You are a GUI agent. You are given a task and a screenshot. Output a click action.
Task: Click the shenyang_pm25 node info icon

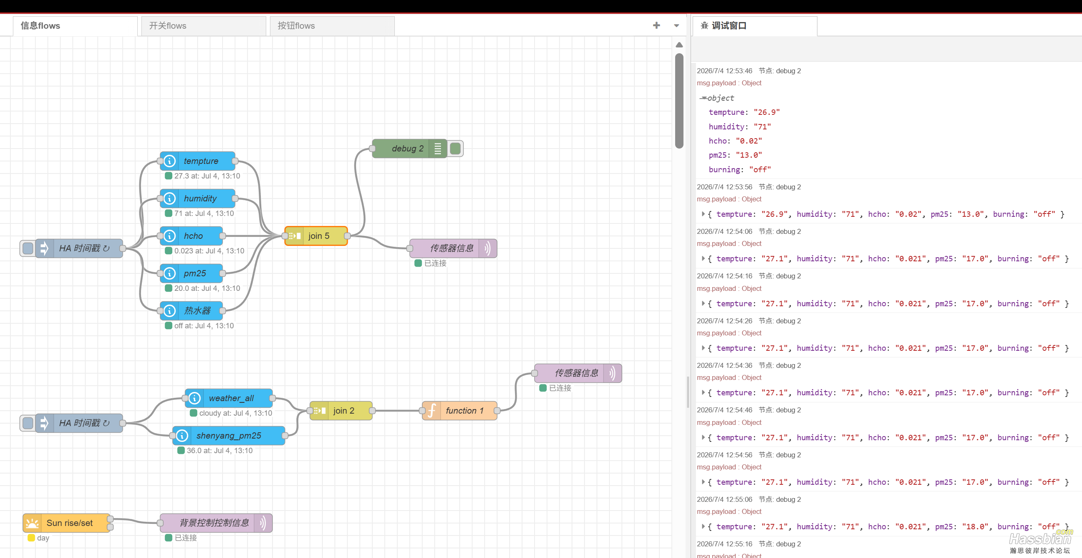click(x=182, y=436)
